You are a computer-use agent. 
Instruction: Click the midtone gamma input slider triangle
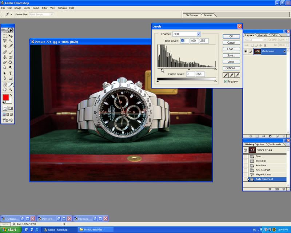click(x=189, y=69)
